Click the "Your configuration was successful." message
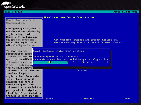 pyautogui.click(x=57, y=57)
